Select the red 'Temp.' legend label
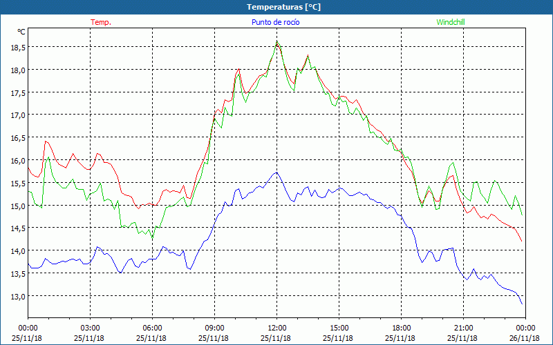 coord(101,22)
